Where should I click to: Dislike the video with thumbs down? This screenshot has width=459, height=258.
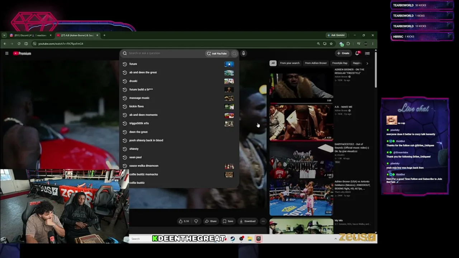[196, 221]
